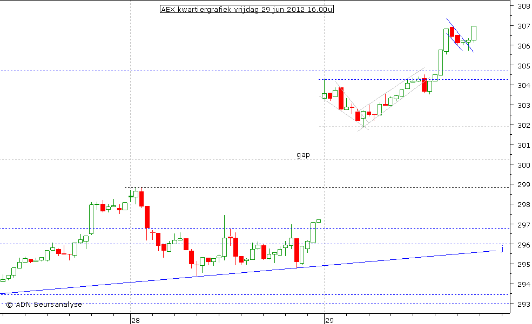Click the price label 293 on the axis

tap(524, 304)
